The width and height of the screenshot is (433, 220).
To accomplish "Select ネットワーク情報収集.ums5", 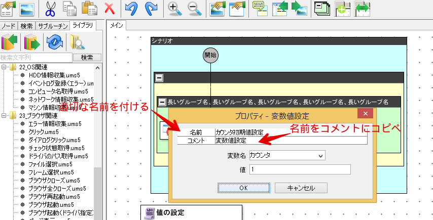I will point(61,100).
